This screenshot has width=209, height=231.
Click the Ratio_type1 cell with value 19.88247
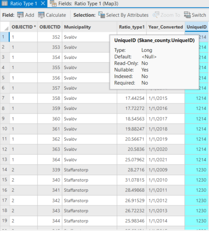[x=132, y=129]
